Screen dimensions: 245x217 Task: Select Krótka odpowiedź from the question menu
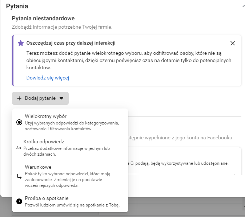[46, 142]
